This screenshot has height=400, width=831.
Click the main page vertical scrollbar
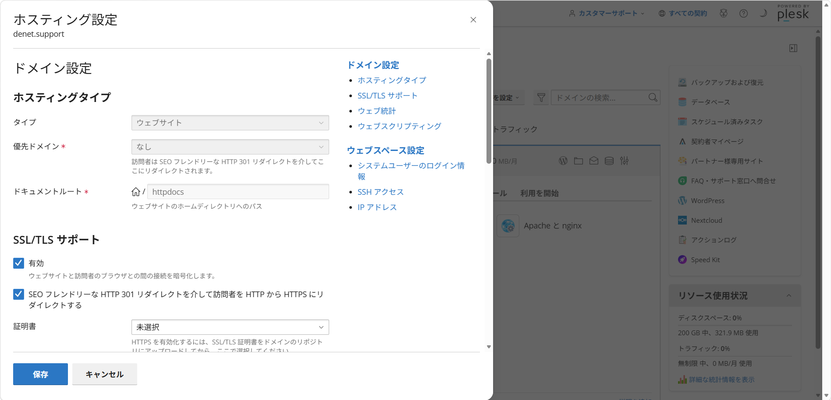818,193
